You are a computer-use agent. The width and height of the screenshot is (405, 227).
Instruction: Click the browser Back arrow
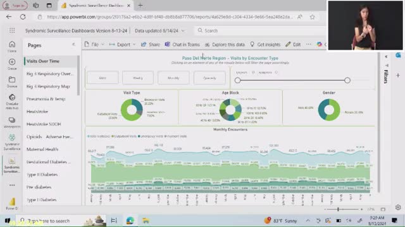coord(9,17)
